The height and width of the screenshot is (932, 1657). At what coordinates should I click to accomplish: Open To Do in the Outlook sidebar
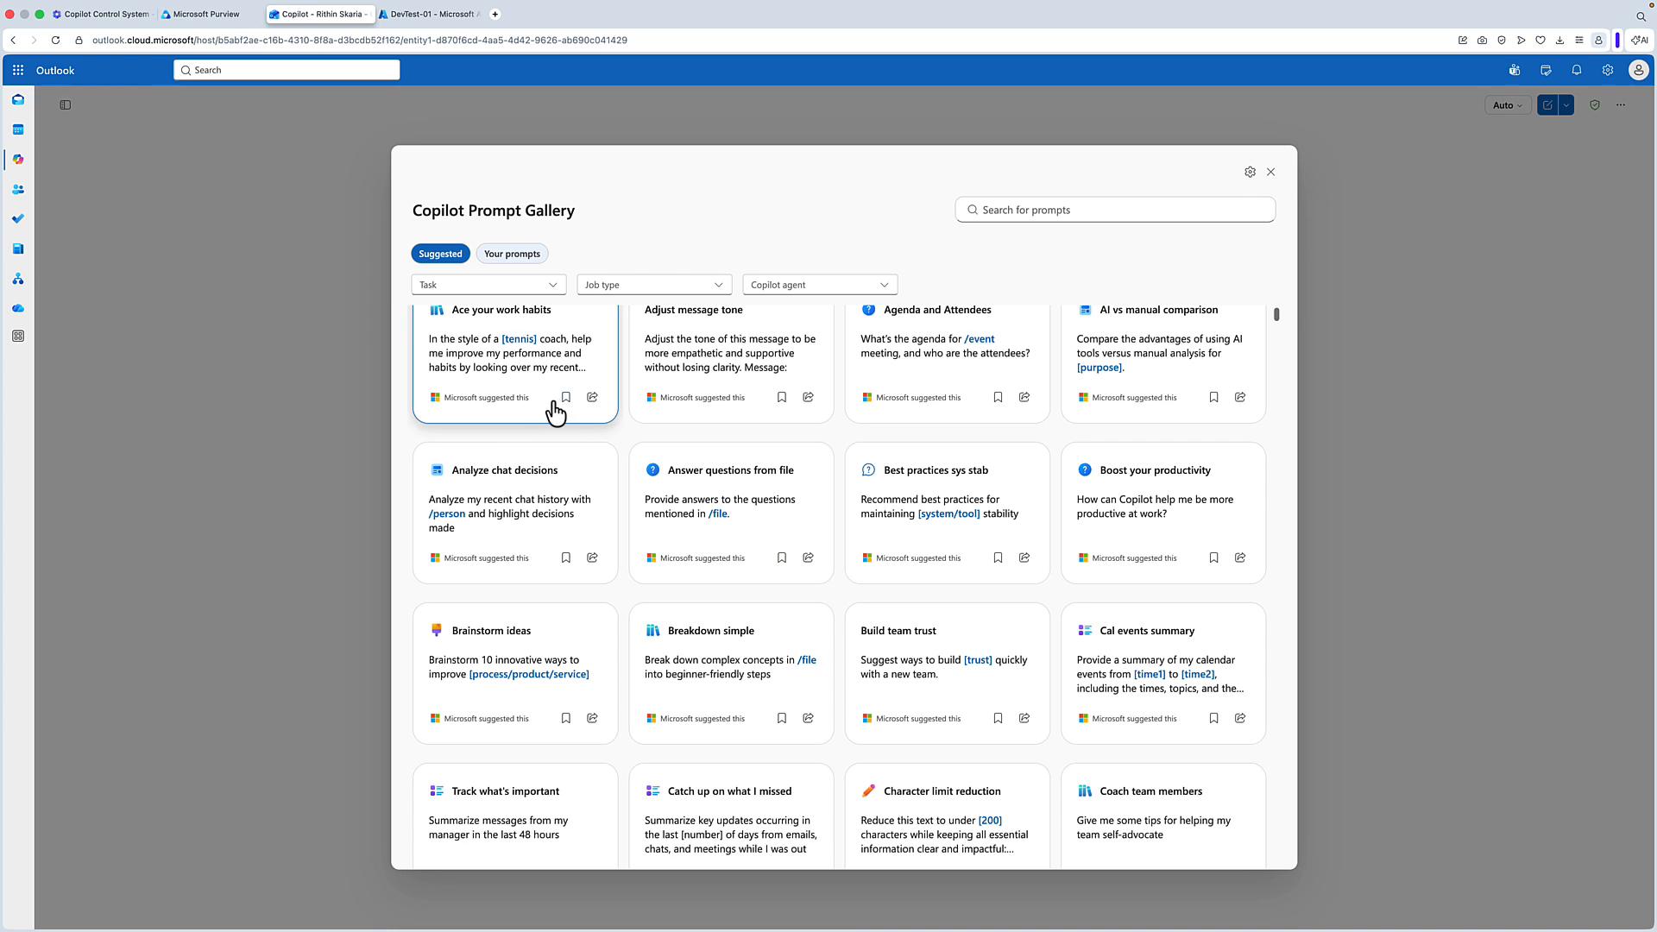18,219
